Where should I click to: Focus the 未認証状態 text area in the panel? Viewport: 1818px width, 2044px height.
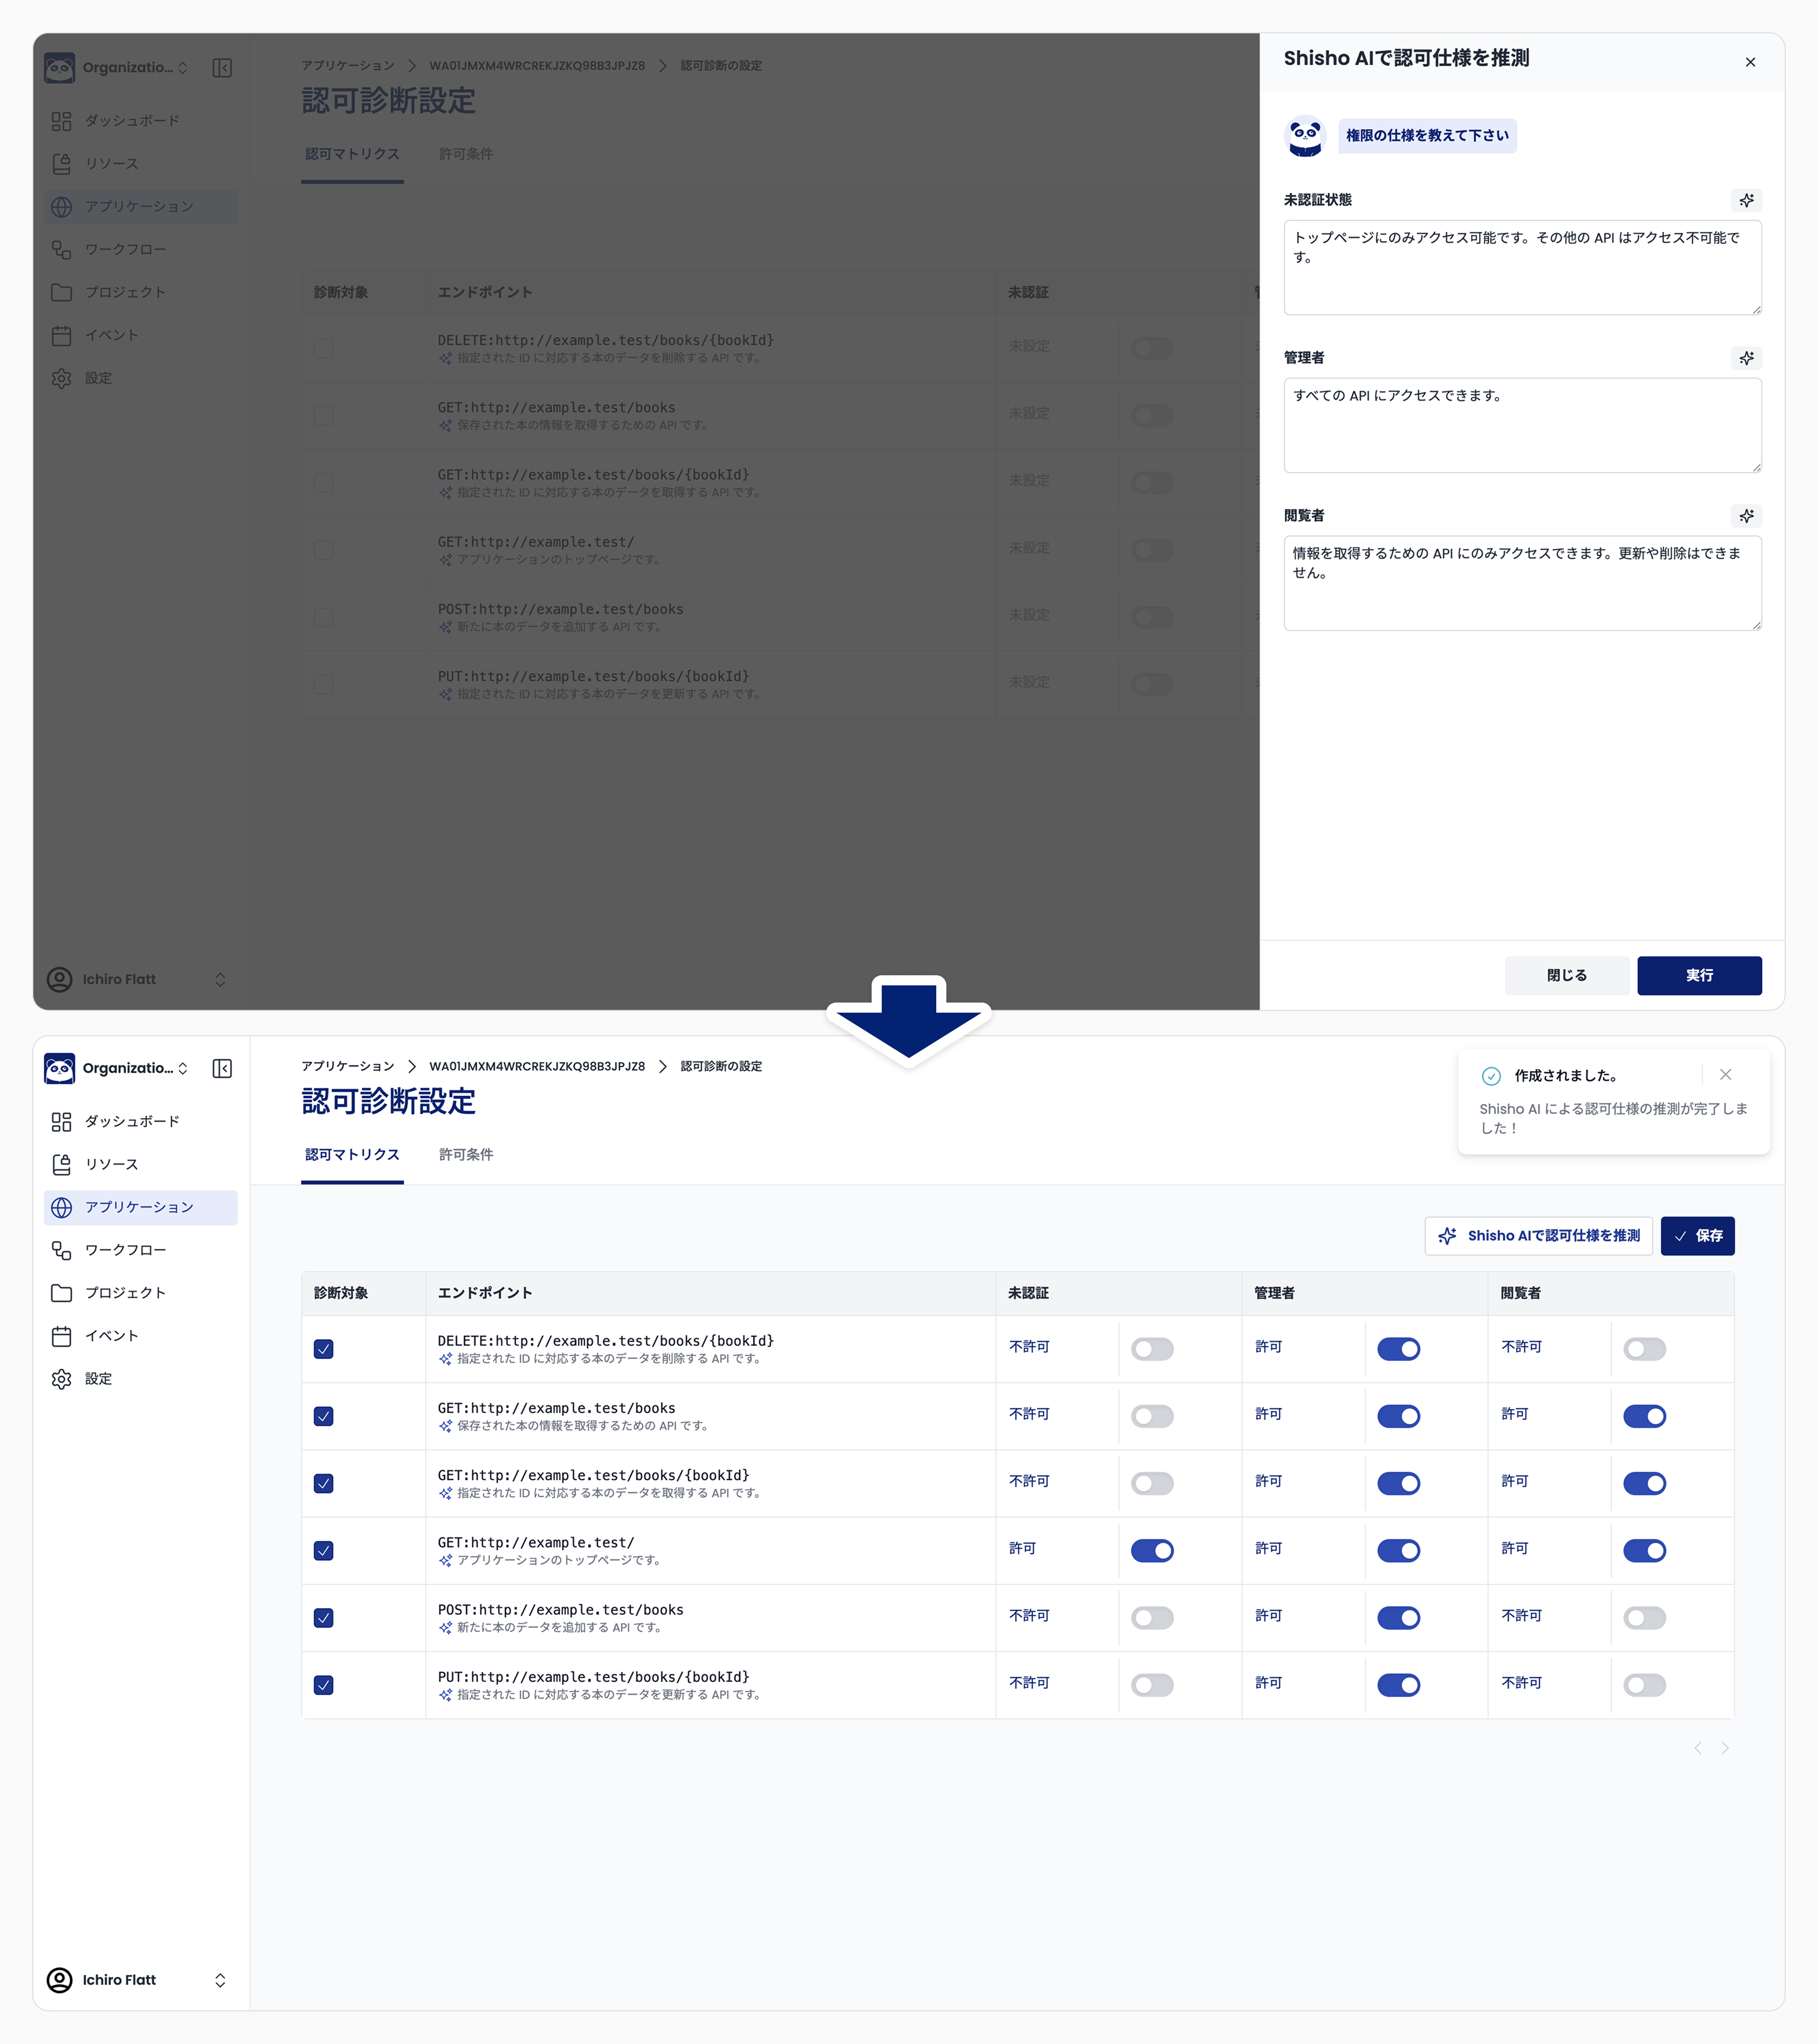(x=1523, y=268)
